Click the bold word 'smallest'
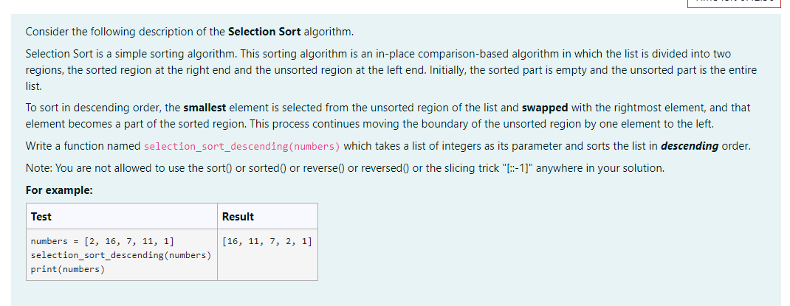 tap(205, 108)
